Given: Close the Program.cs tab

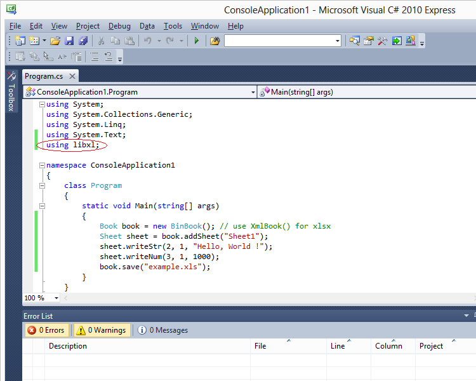Looking at the screenshot, I should tap(72, 76).
